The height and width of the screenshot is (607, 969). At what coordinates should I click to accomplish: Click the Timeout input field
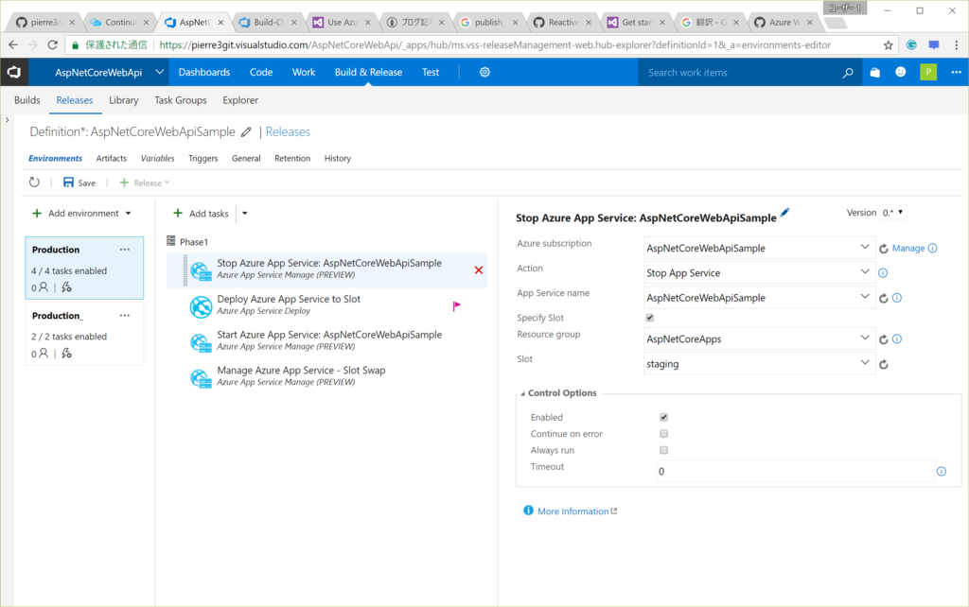click(x=795, y=471)
